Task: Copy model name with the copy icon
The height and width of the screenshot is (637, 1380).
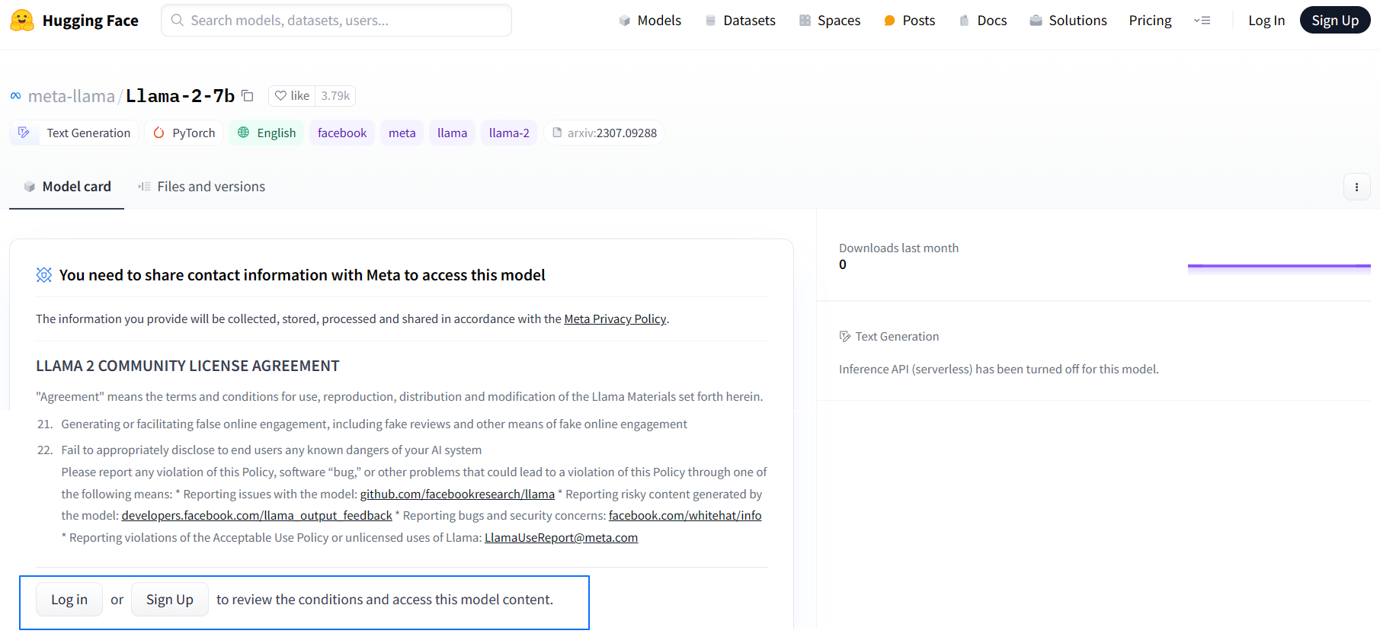Action: point(248,96)
